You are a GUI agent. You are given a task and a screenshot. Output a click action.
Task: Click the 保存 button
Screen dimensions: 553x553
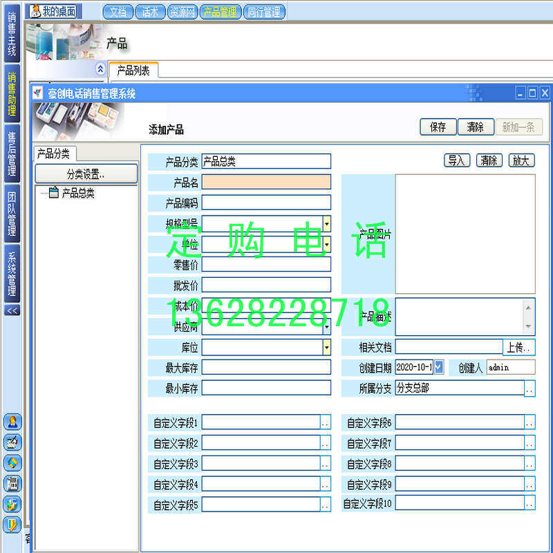click(438, 127)
